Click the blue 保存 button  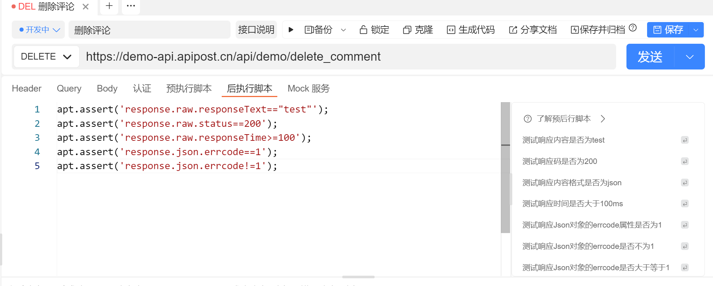tap(668, 30)
